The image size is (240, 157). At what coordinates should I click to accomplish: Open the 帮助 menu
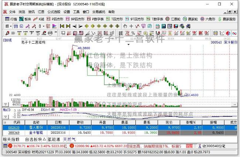(x=112, y=12)
